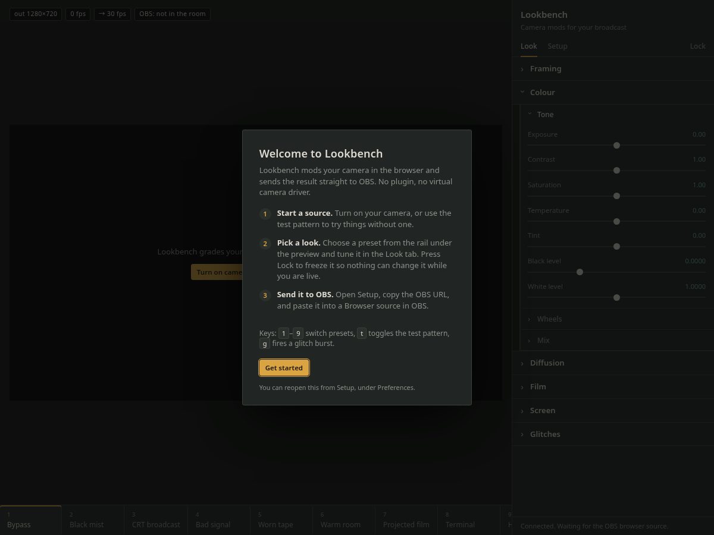The height and width of the screenshot is (535, 714).
Task: Select the Bypass preset
Action: click(31, 520)
